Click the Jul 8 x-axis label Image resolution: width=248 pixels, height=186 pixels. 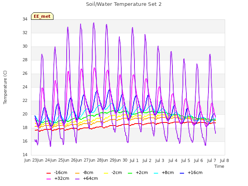(224, 160)
